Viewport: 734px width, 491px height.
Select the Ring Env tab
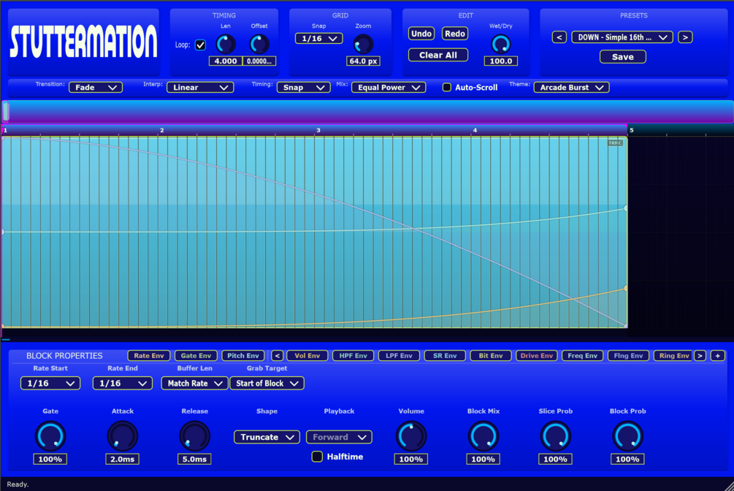(x=673, y=356)
